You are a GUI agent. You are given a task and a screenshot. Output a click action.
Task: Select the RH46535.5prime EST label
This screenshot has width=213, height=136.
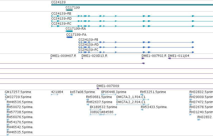(x=20, y=132)
